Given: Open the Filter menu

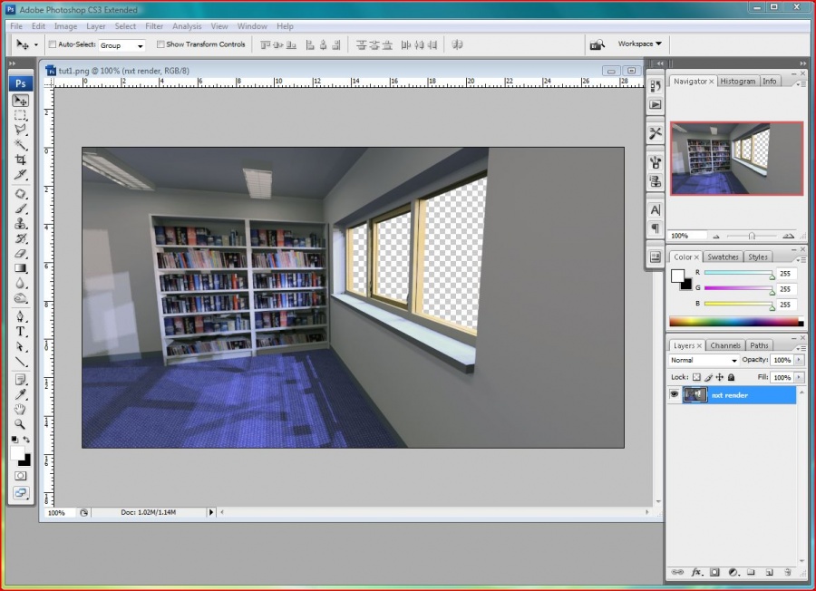Looking at the screenshot, I should (154, 26).
